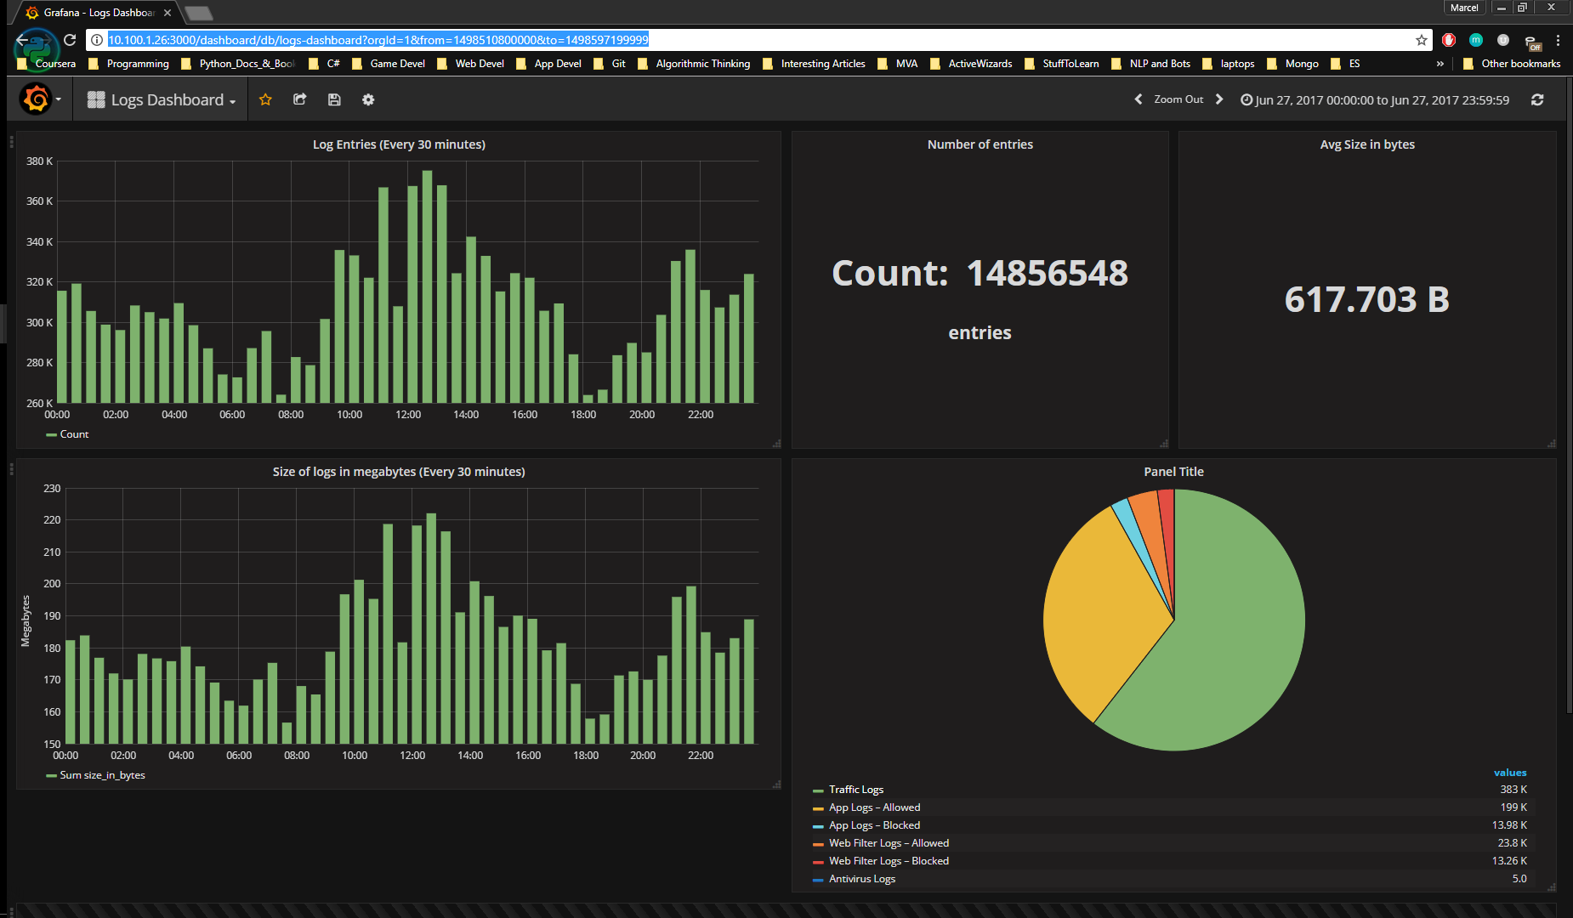Click the Zoom Out button
The width and height of the screenshot is (1573, 918).
[x=1178, y=99]
